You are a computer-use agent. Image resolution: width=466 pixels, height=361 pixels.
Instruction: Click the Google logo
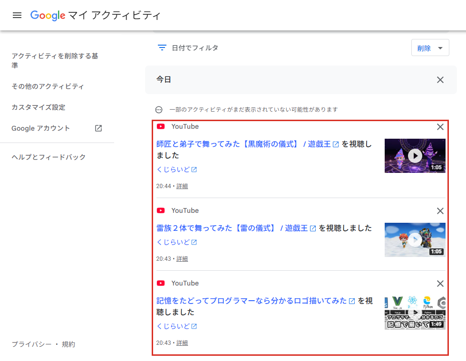click(x=48, y=15)
